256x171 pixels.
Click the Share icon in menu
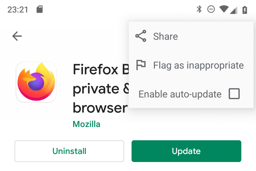(x=141, y=36)
